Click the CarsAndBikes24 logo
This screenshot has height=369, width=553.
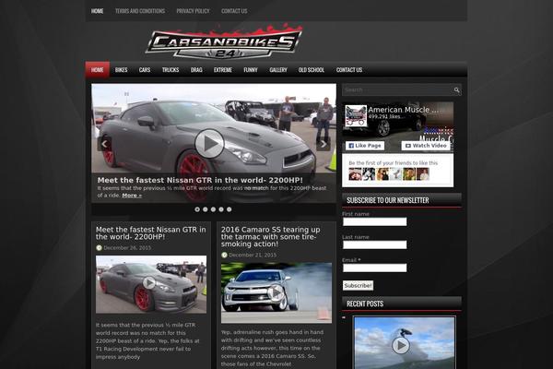coord(224,42)
